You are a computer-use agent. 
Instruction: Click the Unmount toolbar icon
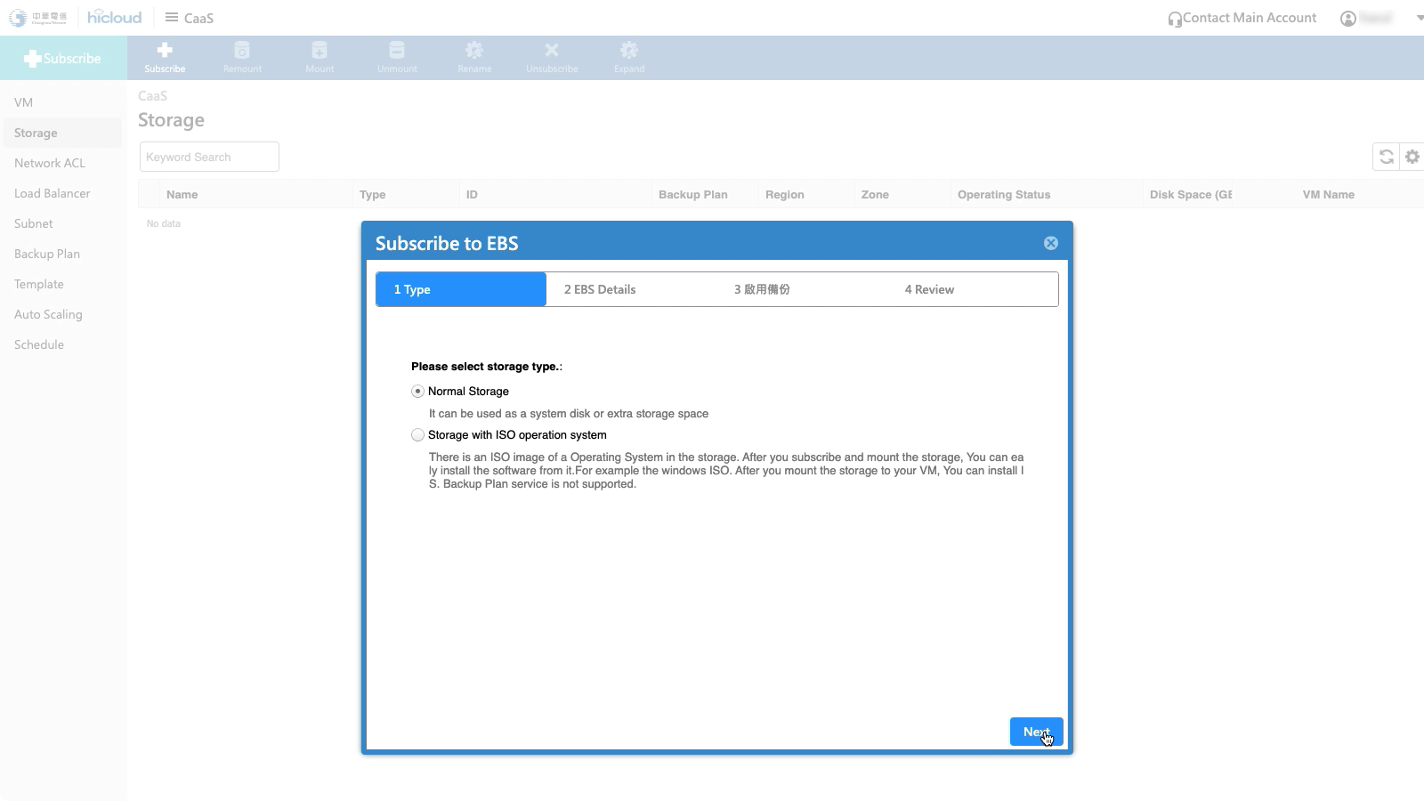[397, 51]
